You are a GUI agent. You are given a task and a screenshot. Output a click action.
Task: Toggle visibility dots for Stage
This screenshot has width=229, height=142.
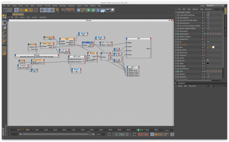(x=204, y=63)
